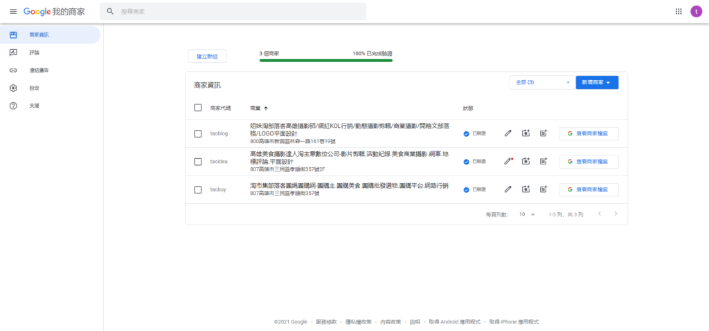Click the create post icon for taoidea
The image size is (709, 331).
[x=544, y=161]
